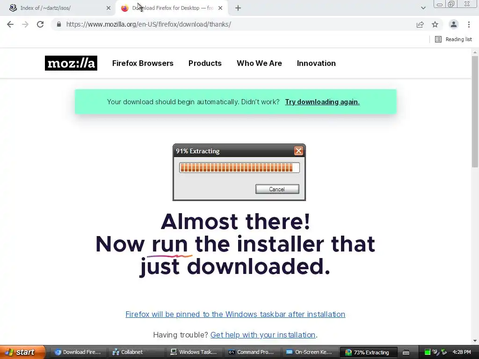This screenshot has width=479, height=359.
Task: Click the scrollbar up arrow
Action: [475, 52]
